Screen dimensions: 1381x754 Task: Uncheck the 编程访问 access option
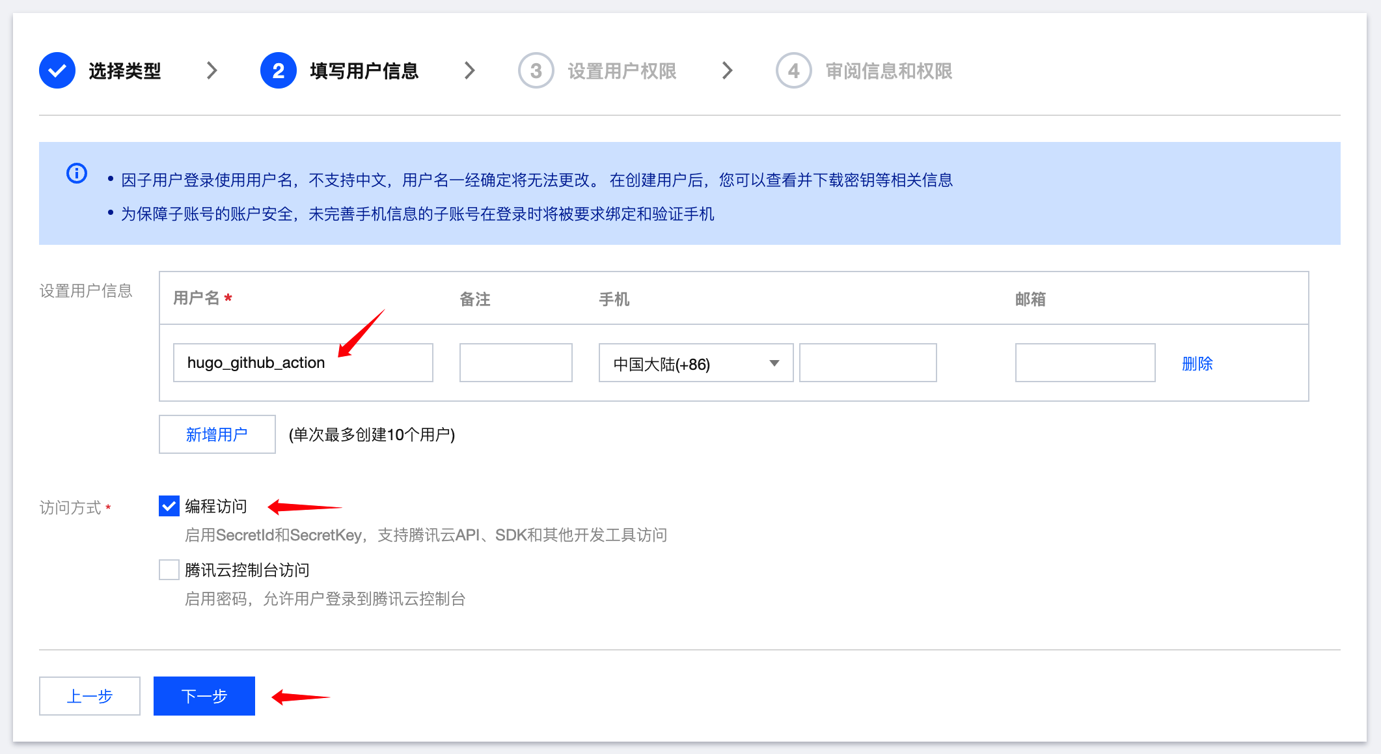[168, 505]
